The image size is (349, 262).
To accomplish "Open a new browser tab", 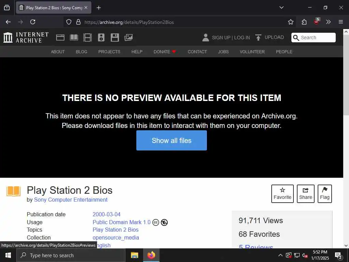I will tap(98, 8).
